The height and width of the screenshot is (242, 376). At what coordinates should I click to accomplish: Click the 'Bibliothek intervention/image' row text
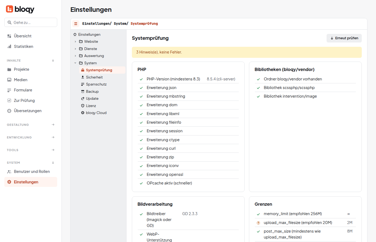coord(290,96)
